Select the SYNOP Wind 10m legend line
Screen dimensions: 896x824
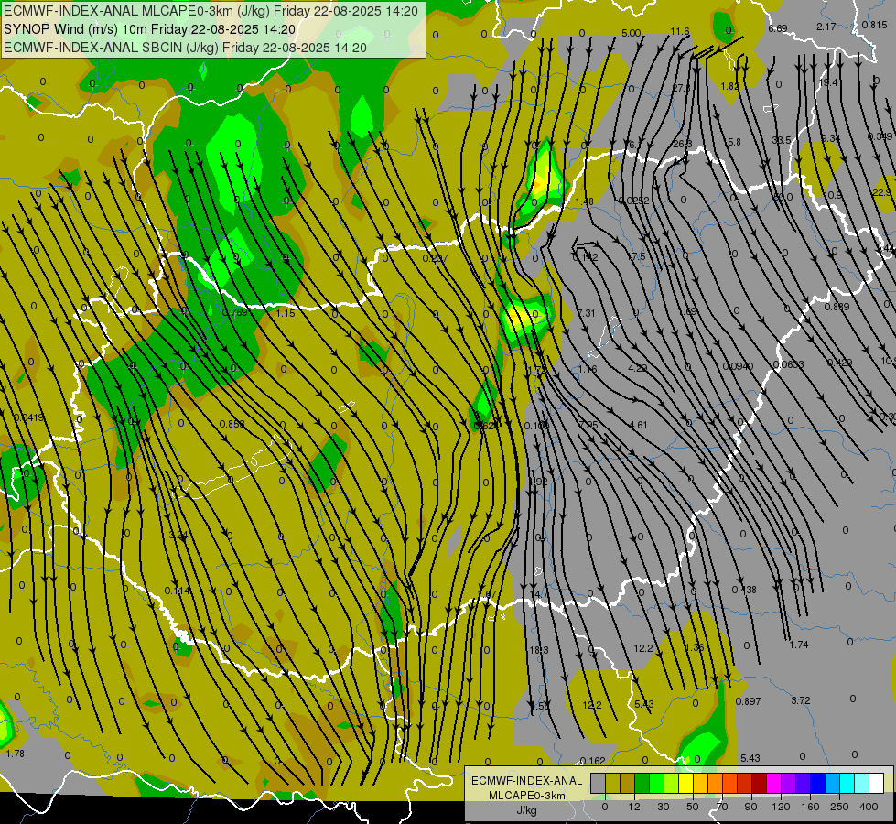click(150, 29)
